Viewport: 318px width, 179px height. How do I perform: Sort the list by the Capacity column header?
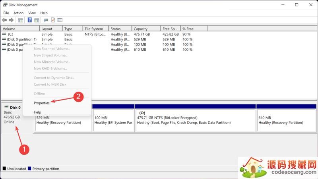point(141,29)
